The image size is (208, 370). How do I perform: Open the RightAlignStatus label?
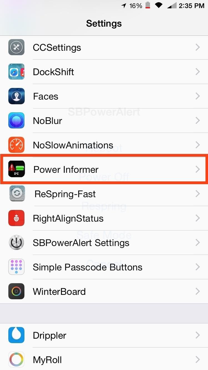coord(68,218)
